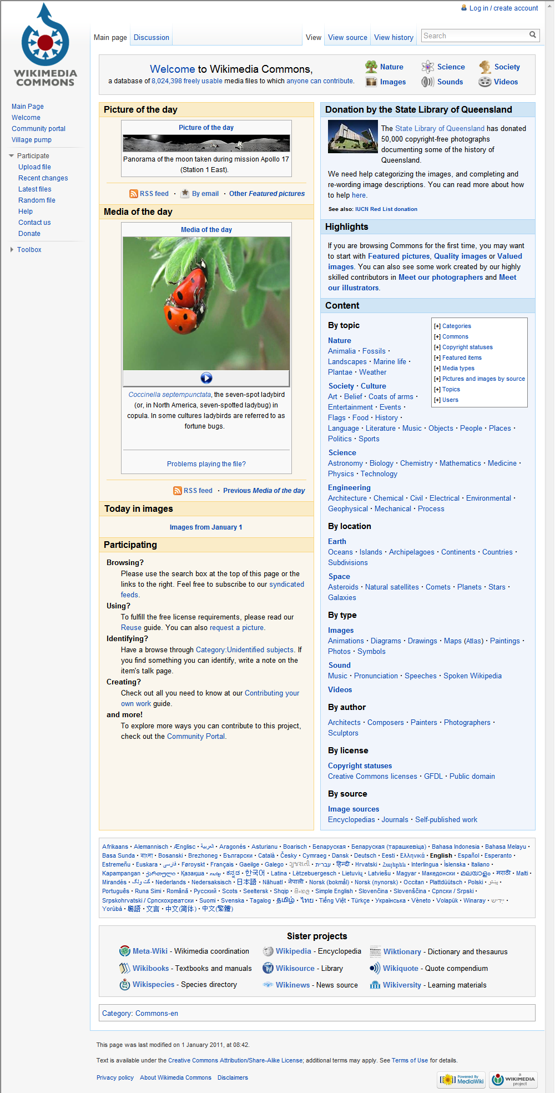The height and width of the screenshot is (1093, 555).
Task: Click the Log in / create account link
Action: click(x=503, y=8)
